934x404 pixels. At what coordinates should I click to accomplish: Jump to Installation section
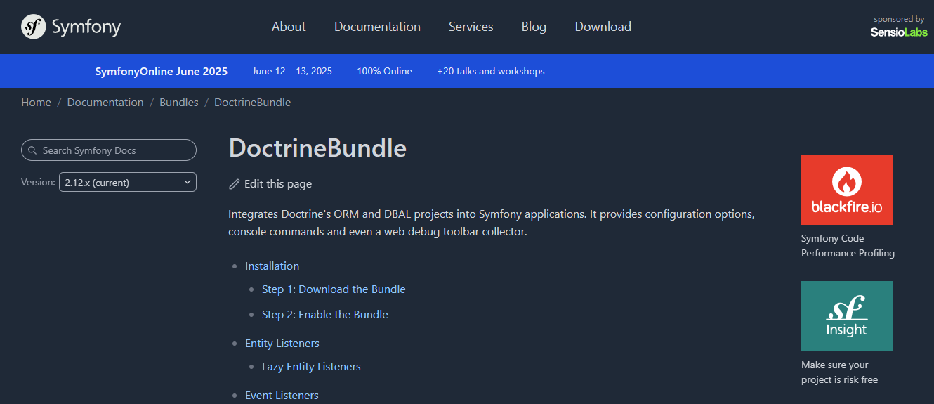272,266
